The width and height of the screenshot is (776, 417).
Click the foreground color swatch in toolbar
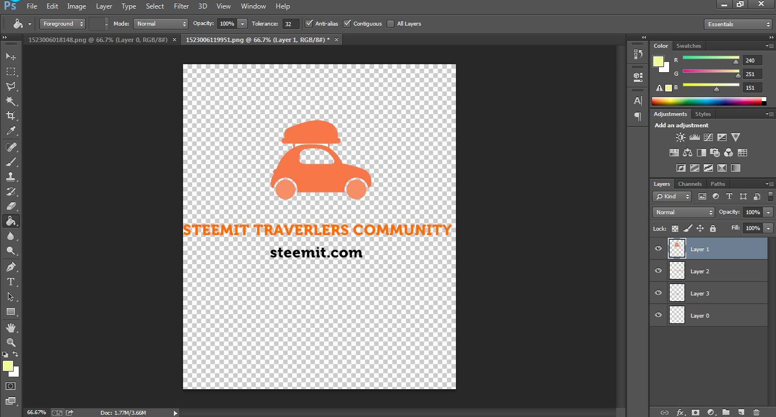click(7, 366)
